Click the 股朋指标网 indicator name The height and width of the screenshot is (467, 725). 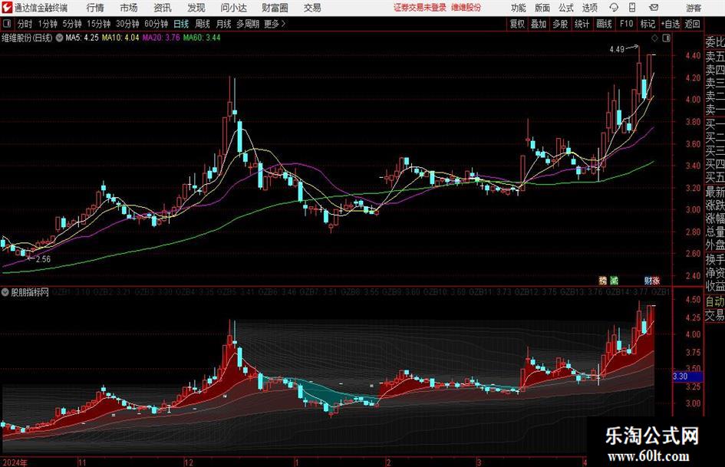30,292
